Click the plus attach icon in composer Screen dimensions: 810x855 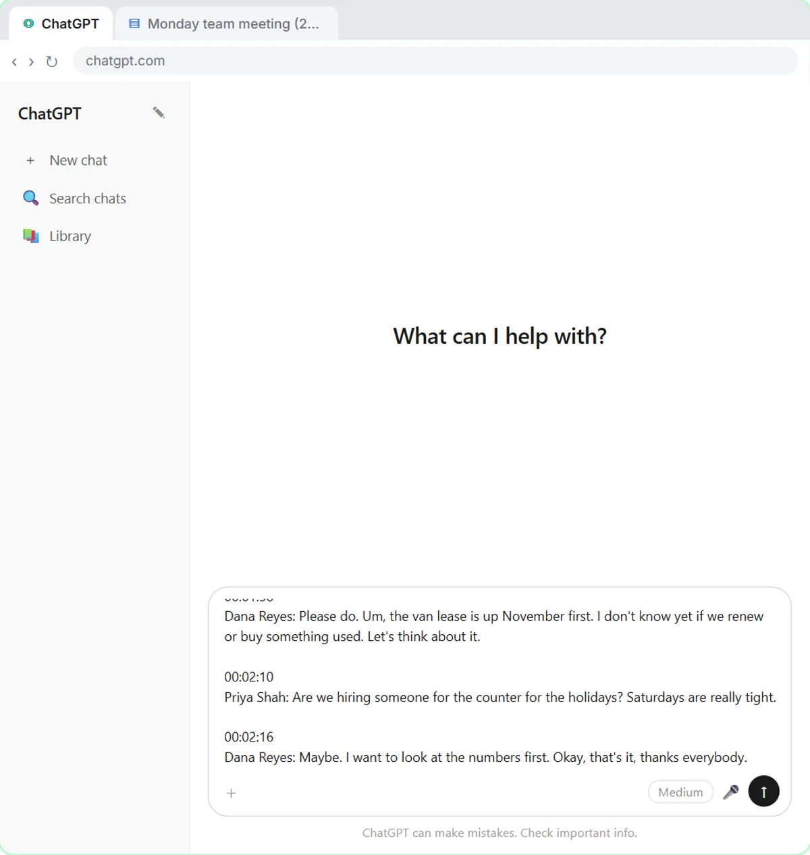(232, 793)
